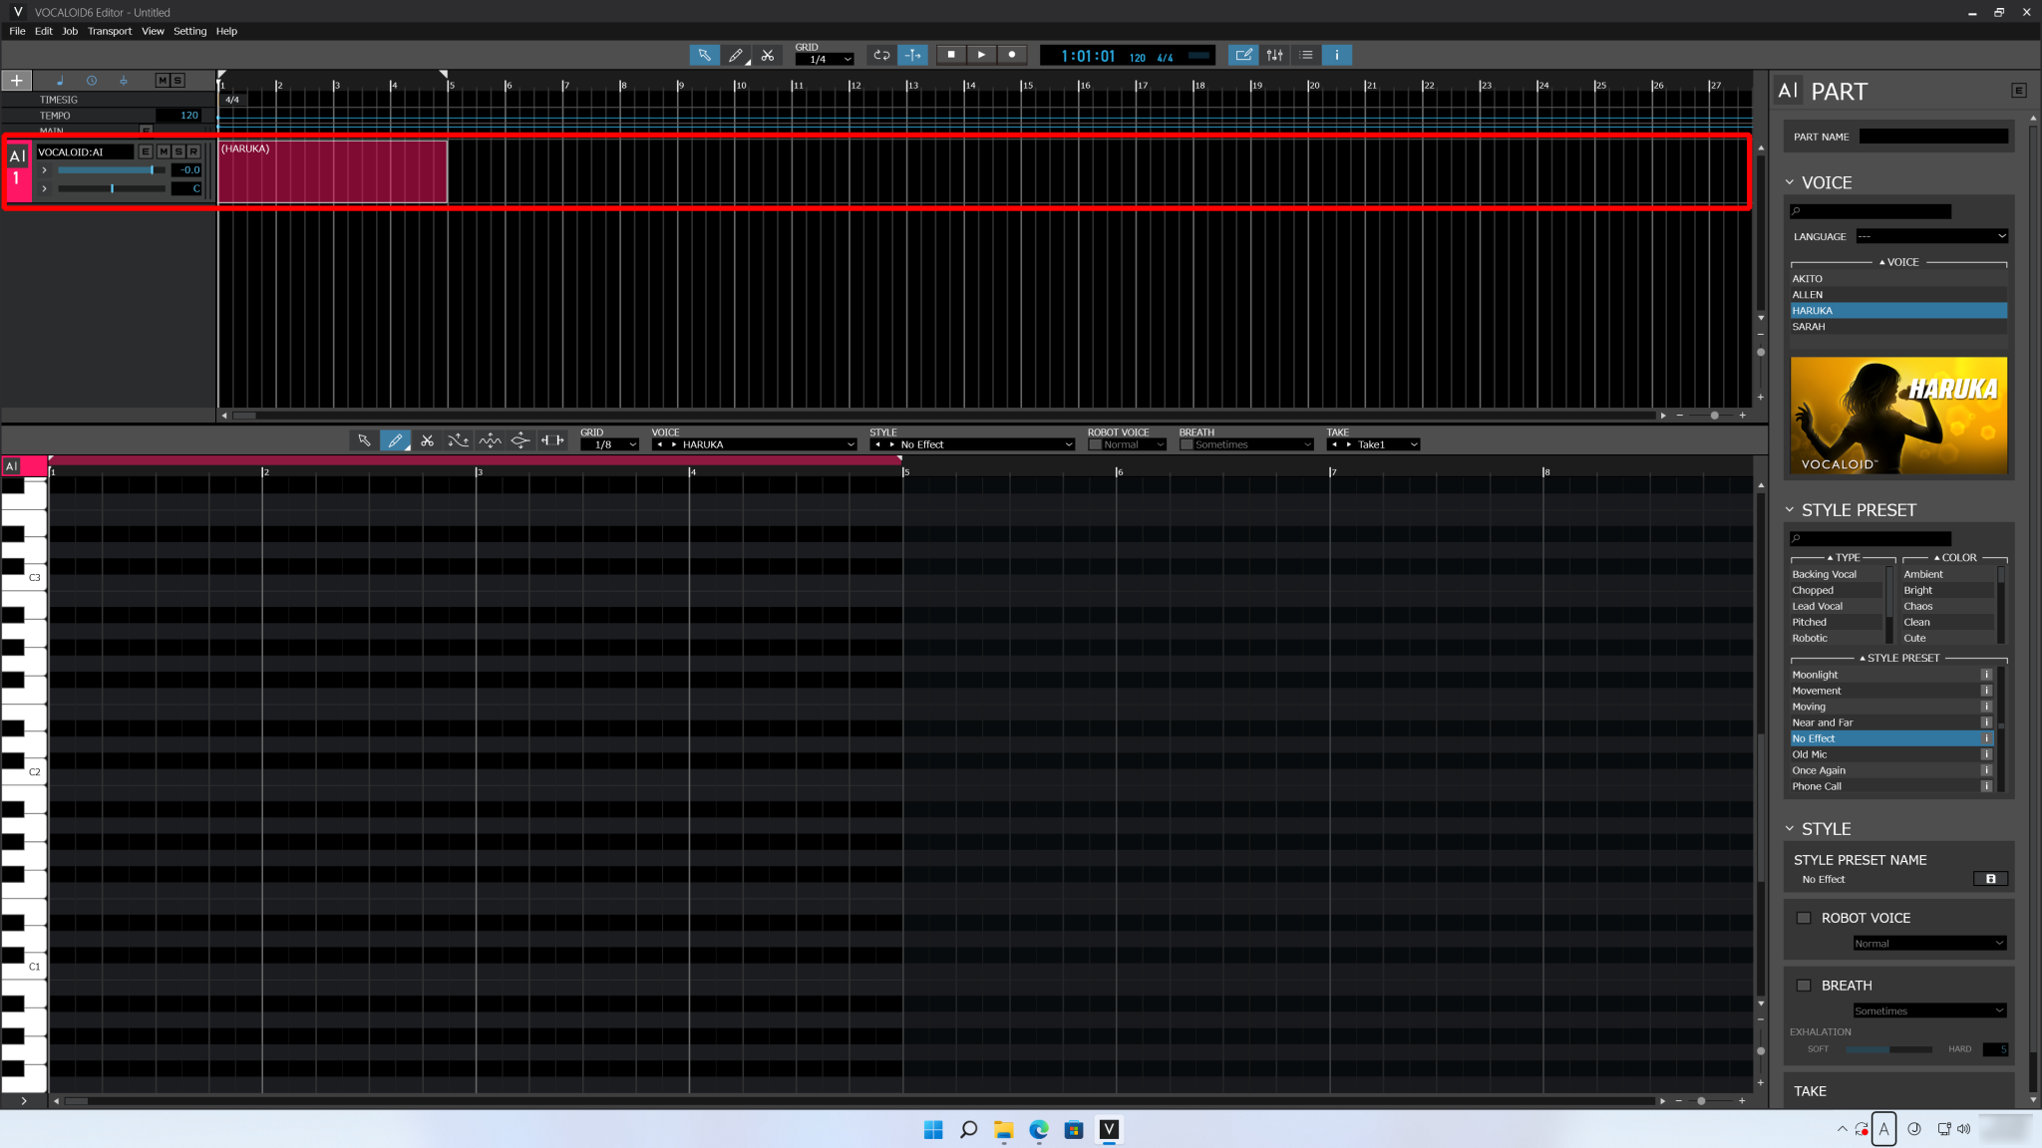This screenshot has height=1148, width=2042.
Task: Enable the ROBOT VOICE checkbox
Action: 1804,917
